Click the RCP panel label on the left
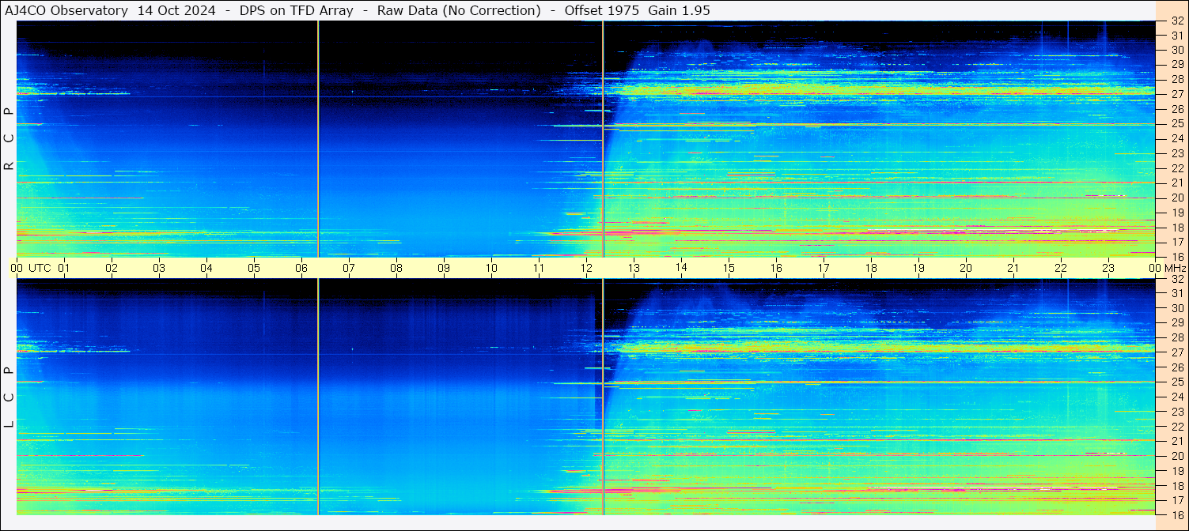Screen dimensions: 1189x531 pyautogui.click(x=9, y=138)
